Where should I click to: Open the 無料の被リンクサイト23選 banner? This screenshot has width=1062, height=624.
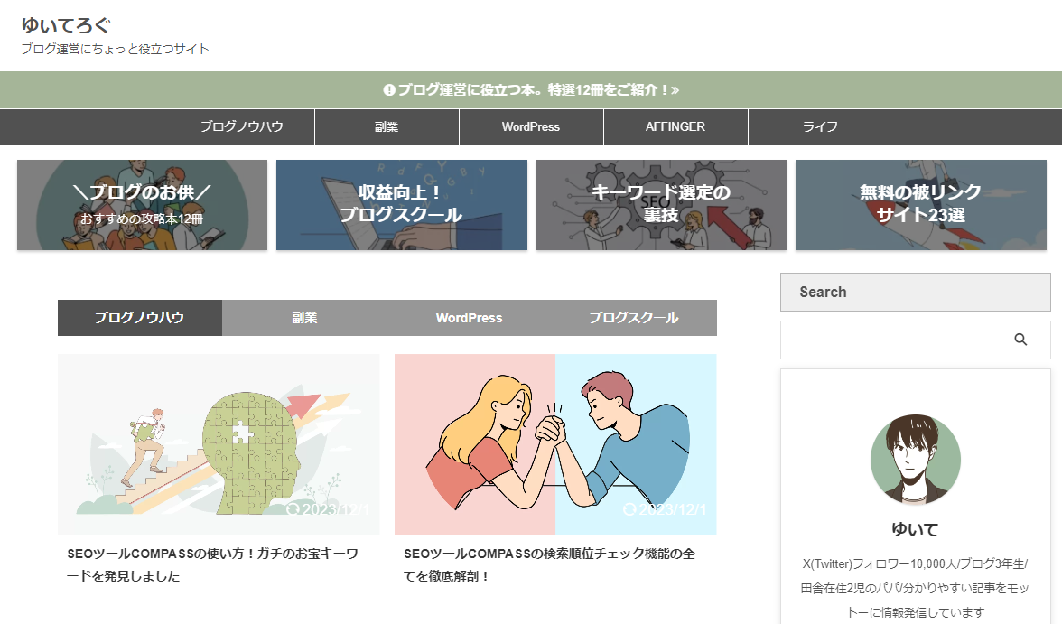920,204
